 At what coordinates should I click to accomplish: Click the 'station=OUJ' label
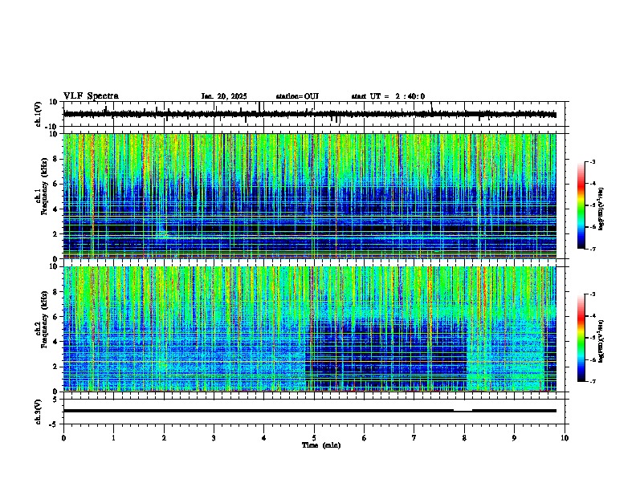tap(297, 96)
